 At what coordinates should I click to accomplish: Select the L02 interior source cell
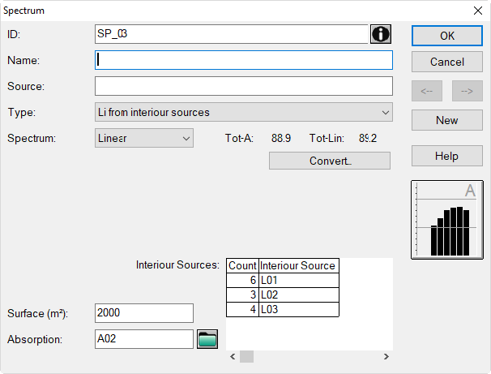tap(299, 295)
